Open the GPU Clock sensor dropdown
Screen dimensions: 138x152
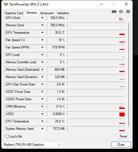point(43,18)
